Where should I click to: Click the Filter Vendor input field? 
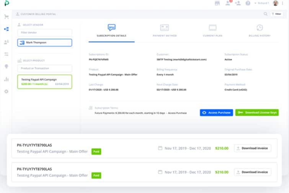pyautogui.click(x=44, y=33)
